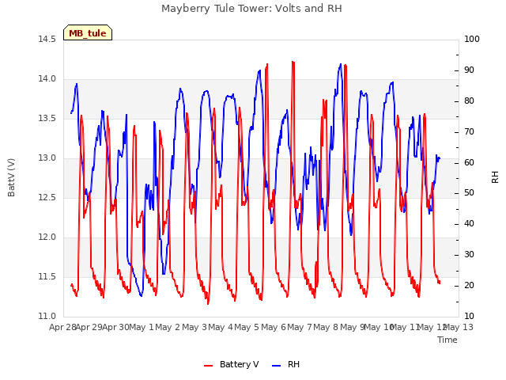This screenshot has height=380, width=506.
Task: Click the Time axis title
Action: tap(447, 340)
